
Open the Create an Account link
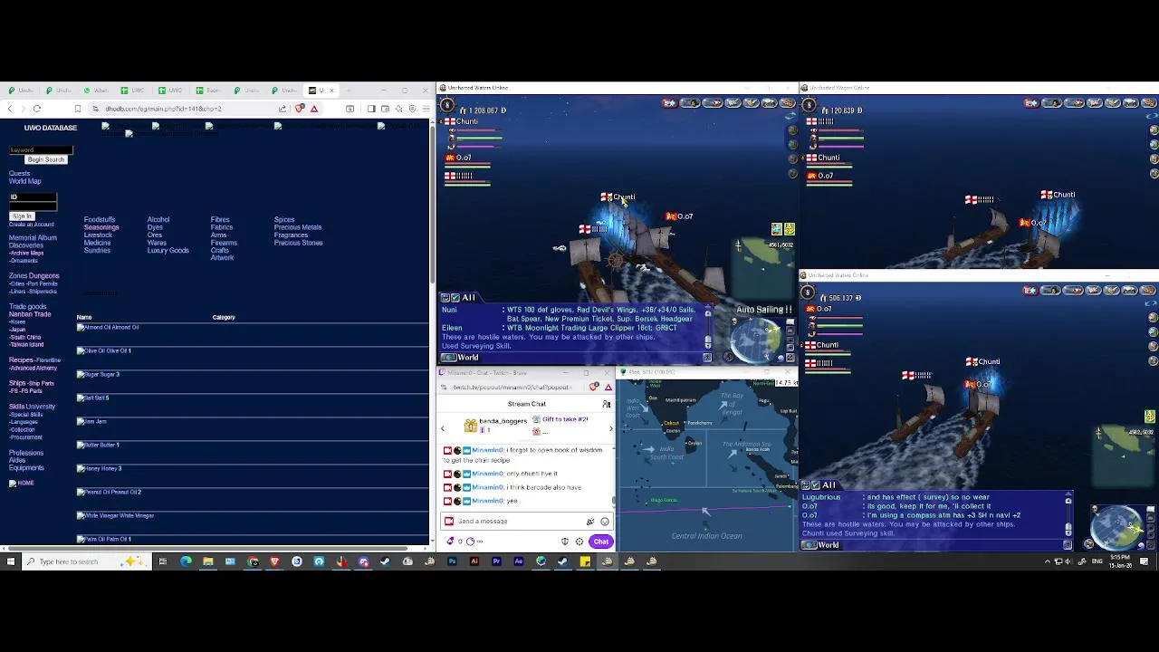(x=32, y=225)
